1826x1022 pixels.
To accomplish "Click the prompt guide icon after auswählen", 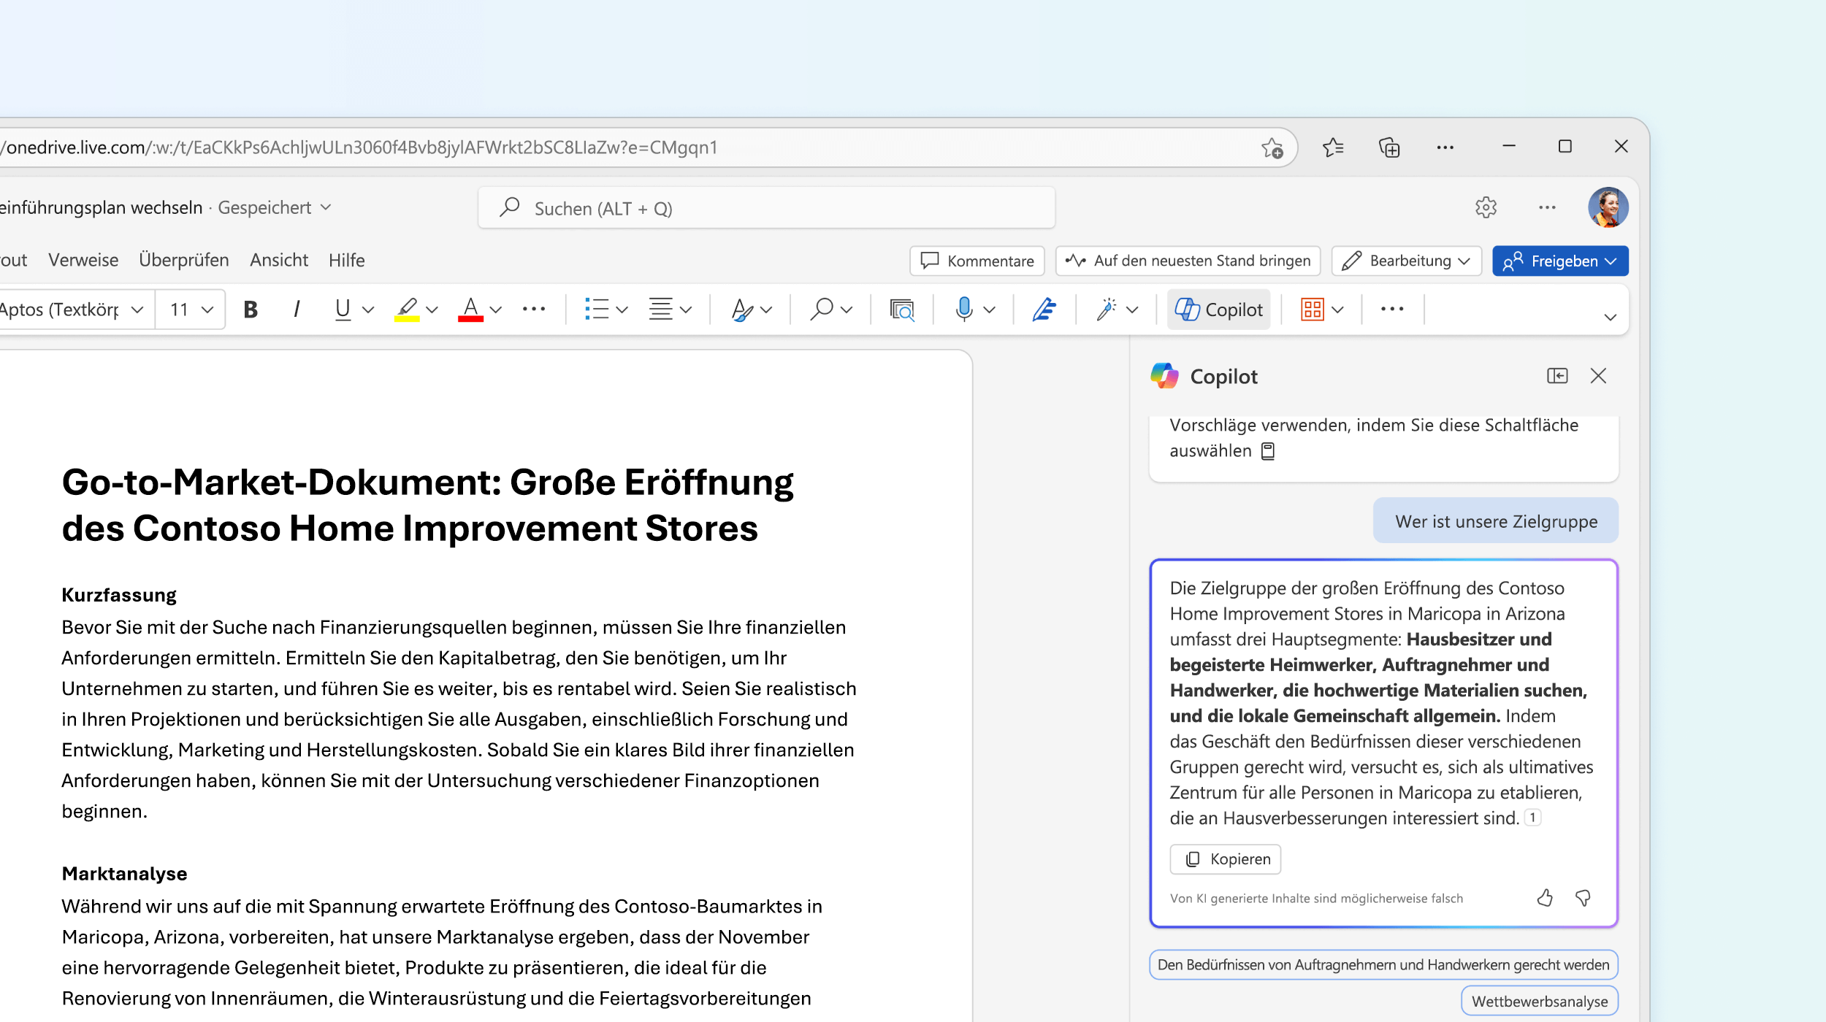I will pyautogui.click(x=1268, y=451).
